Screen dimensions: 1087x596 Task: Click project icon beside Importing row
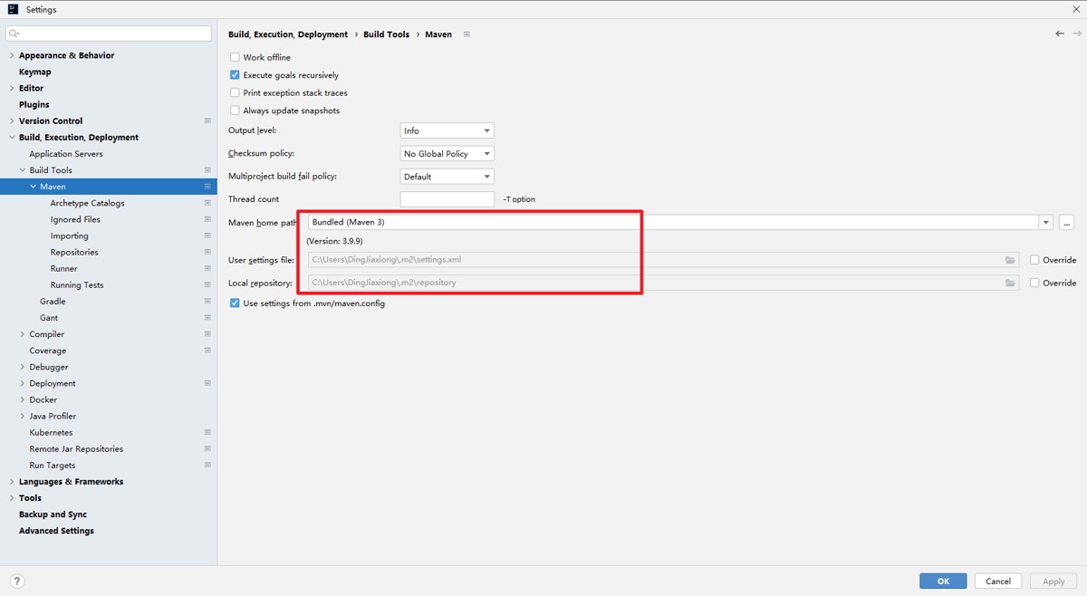207,236
